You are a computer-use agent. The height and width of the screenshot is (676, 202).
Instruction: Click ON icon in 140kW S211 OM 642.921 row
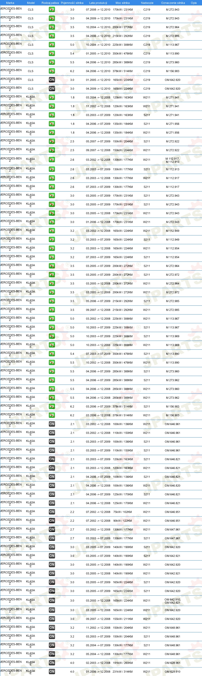[52, 556]
